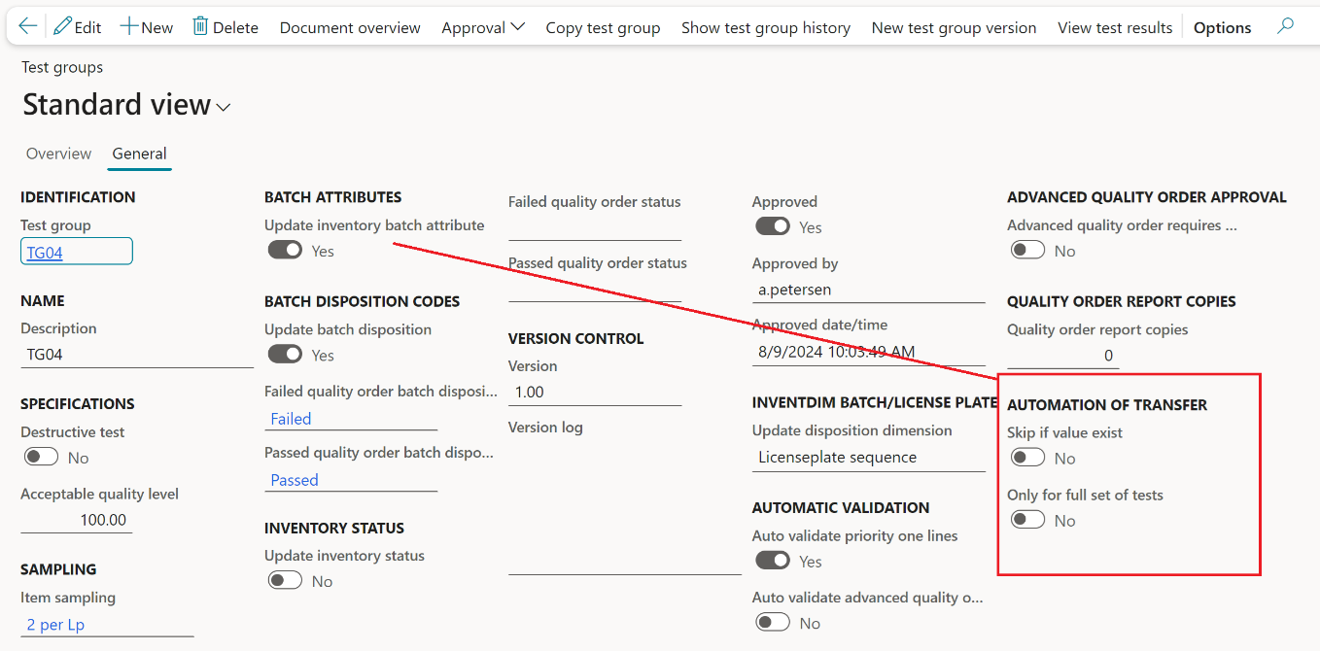Open Update disposition dimension dropdown field

(x=868, y=457)
